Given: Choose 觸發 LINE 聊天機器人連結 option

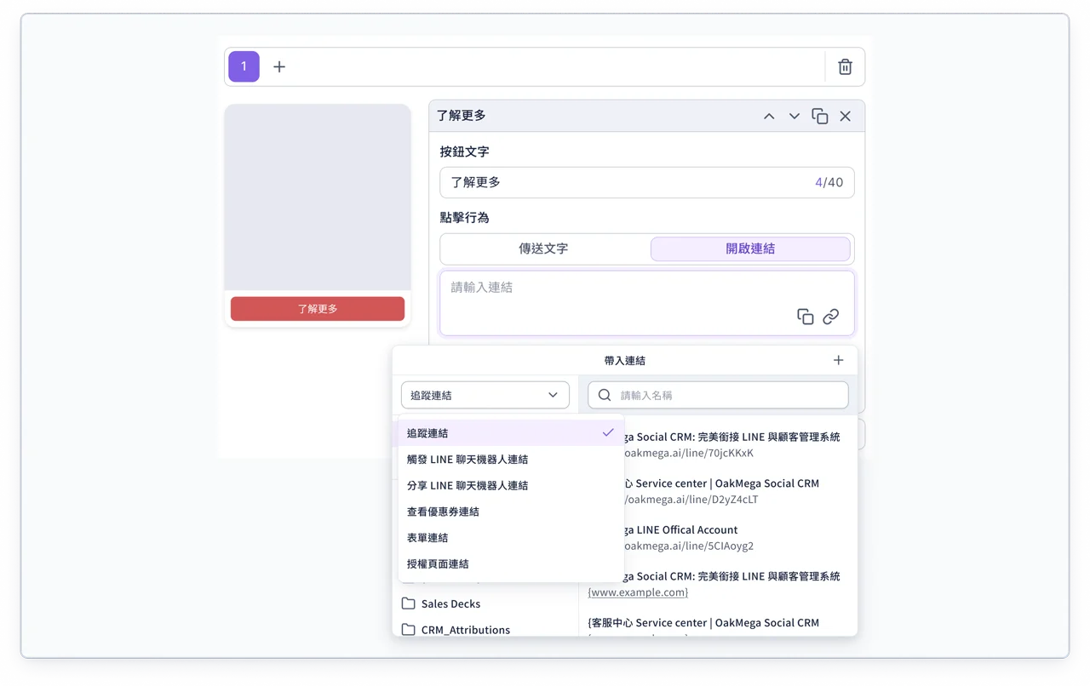Looking at the screenshot, I should tap(511, 460).
